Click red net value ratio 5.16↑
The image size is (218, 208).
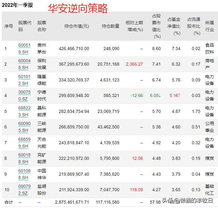point(175,95)
